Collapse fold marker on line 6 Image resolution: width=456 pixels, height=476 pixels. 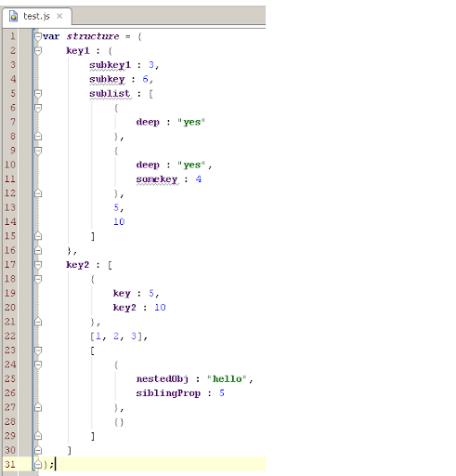point(38,108)
